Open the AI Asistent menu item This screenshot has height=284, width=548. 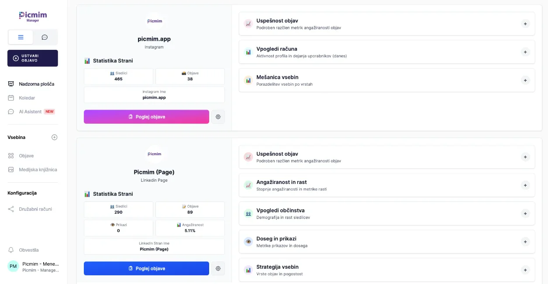30,111
